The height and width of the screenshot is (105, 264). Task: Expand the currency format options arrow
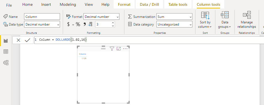pos(73,25)
